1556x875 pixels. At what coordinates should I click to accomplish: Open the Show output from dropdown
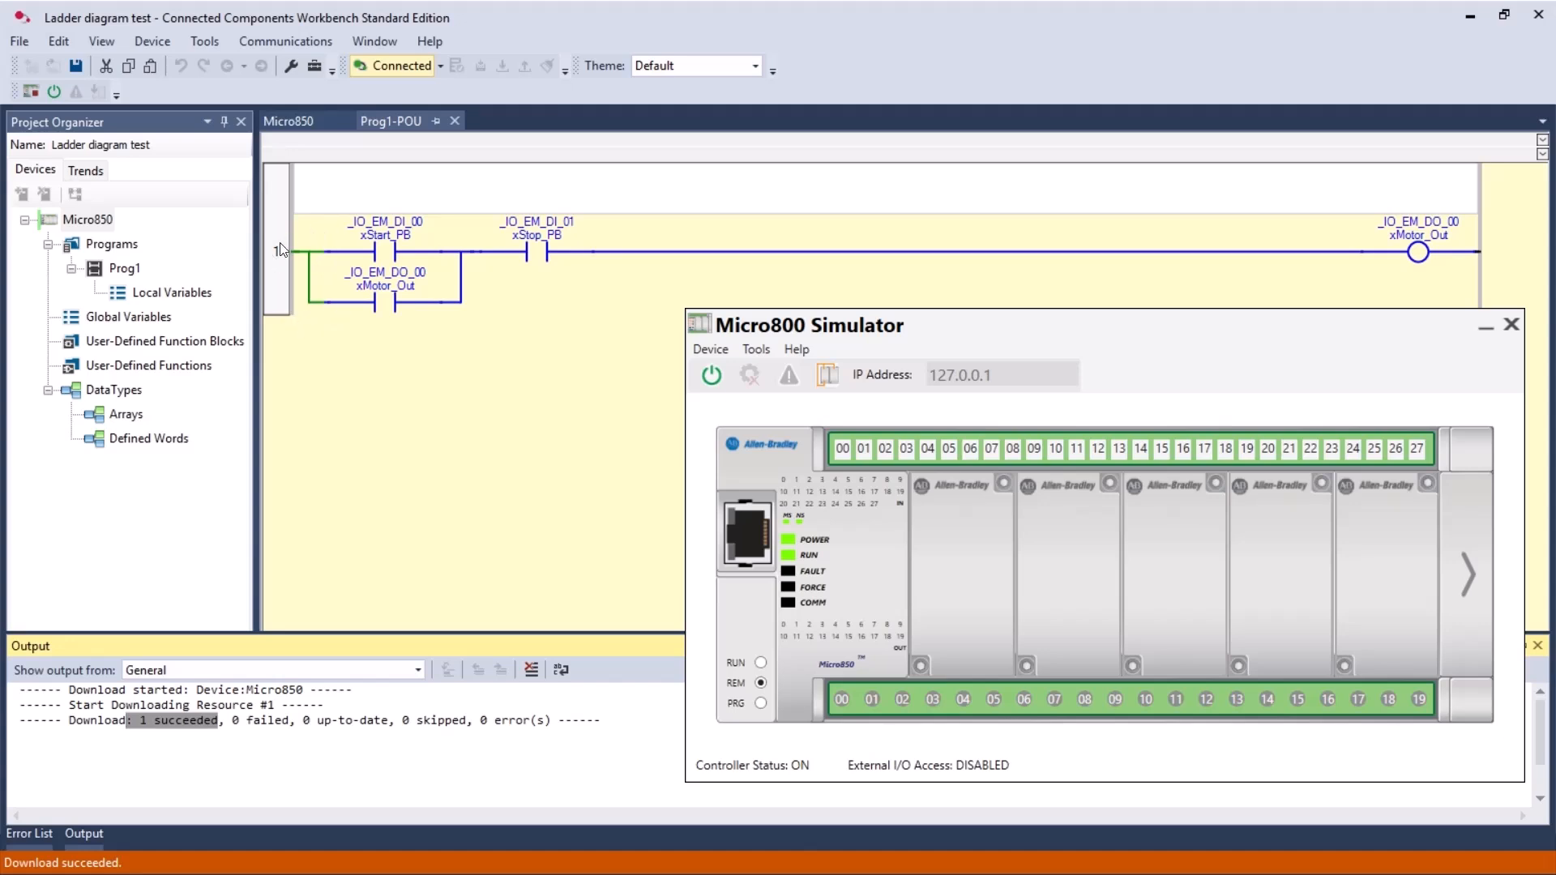pyautogui.click(x=274, y=670)
